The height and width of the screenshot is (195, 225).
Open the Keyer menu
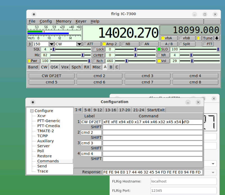[81, 21]
